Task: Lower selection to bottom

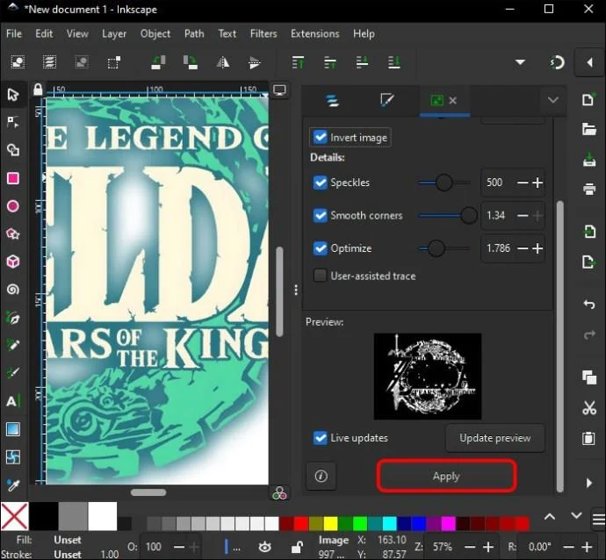Action: coord(393,62)
